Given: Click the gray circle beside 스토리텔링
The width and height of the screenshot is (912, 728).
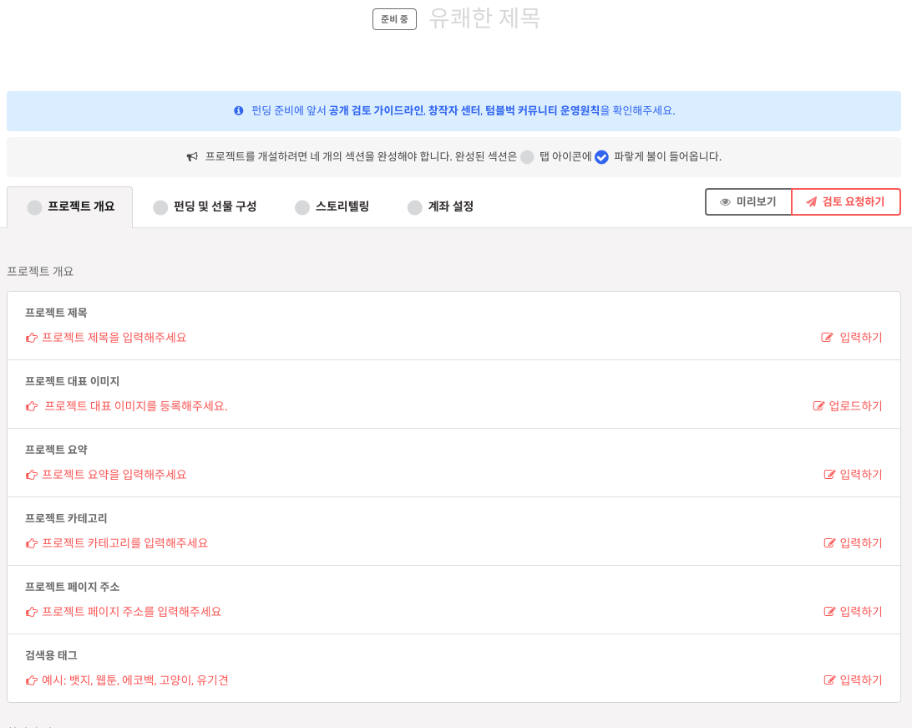Looking at the screenshot, I should click(x=301, y=206).
